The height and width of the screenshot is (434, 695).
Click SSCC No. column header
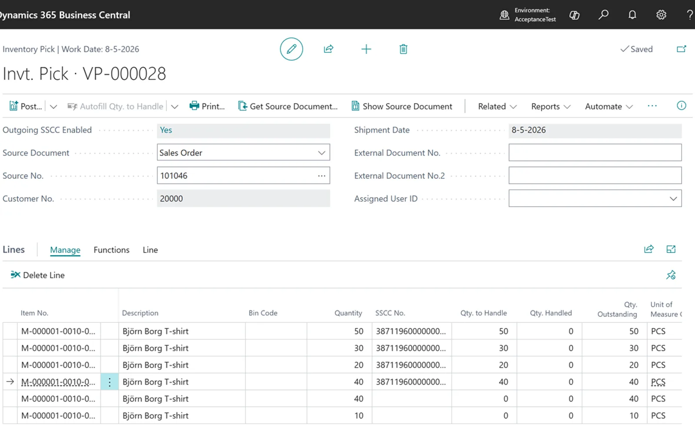point(390,313)
